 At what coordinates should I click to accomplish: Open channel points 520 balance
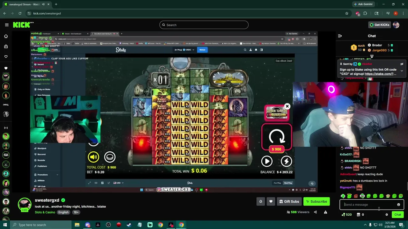[346, 215]
